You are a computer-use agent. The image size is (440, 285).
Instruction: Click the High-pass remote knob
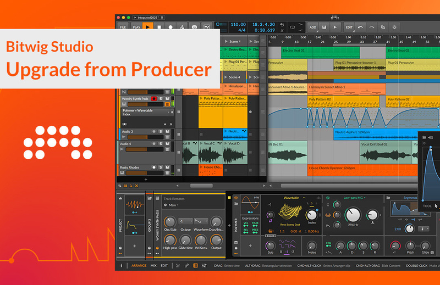170,240
